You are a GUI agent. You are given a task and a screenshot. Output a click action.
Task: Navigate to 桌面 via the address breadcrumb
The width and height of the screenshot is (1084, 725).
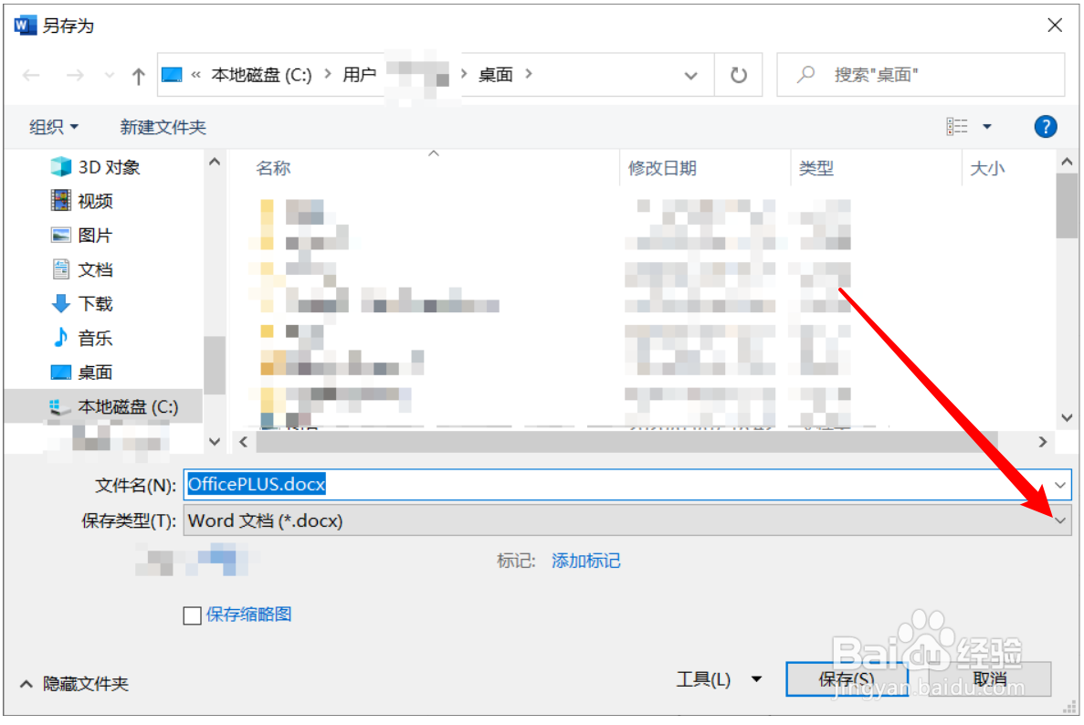(496, 75)
